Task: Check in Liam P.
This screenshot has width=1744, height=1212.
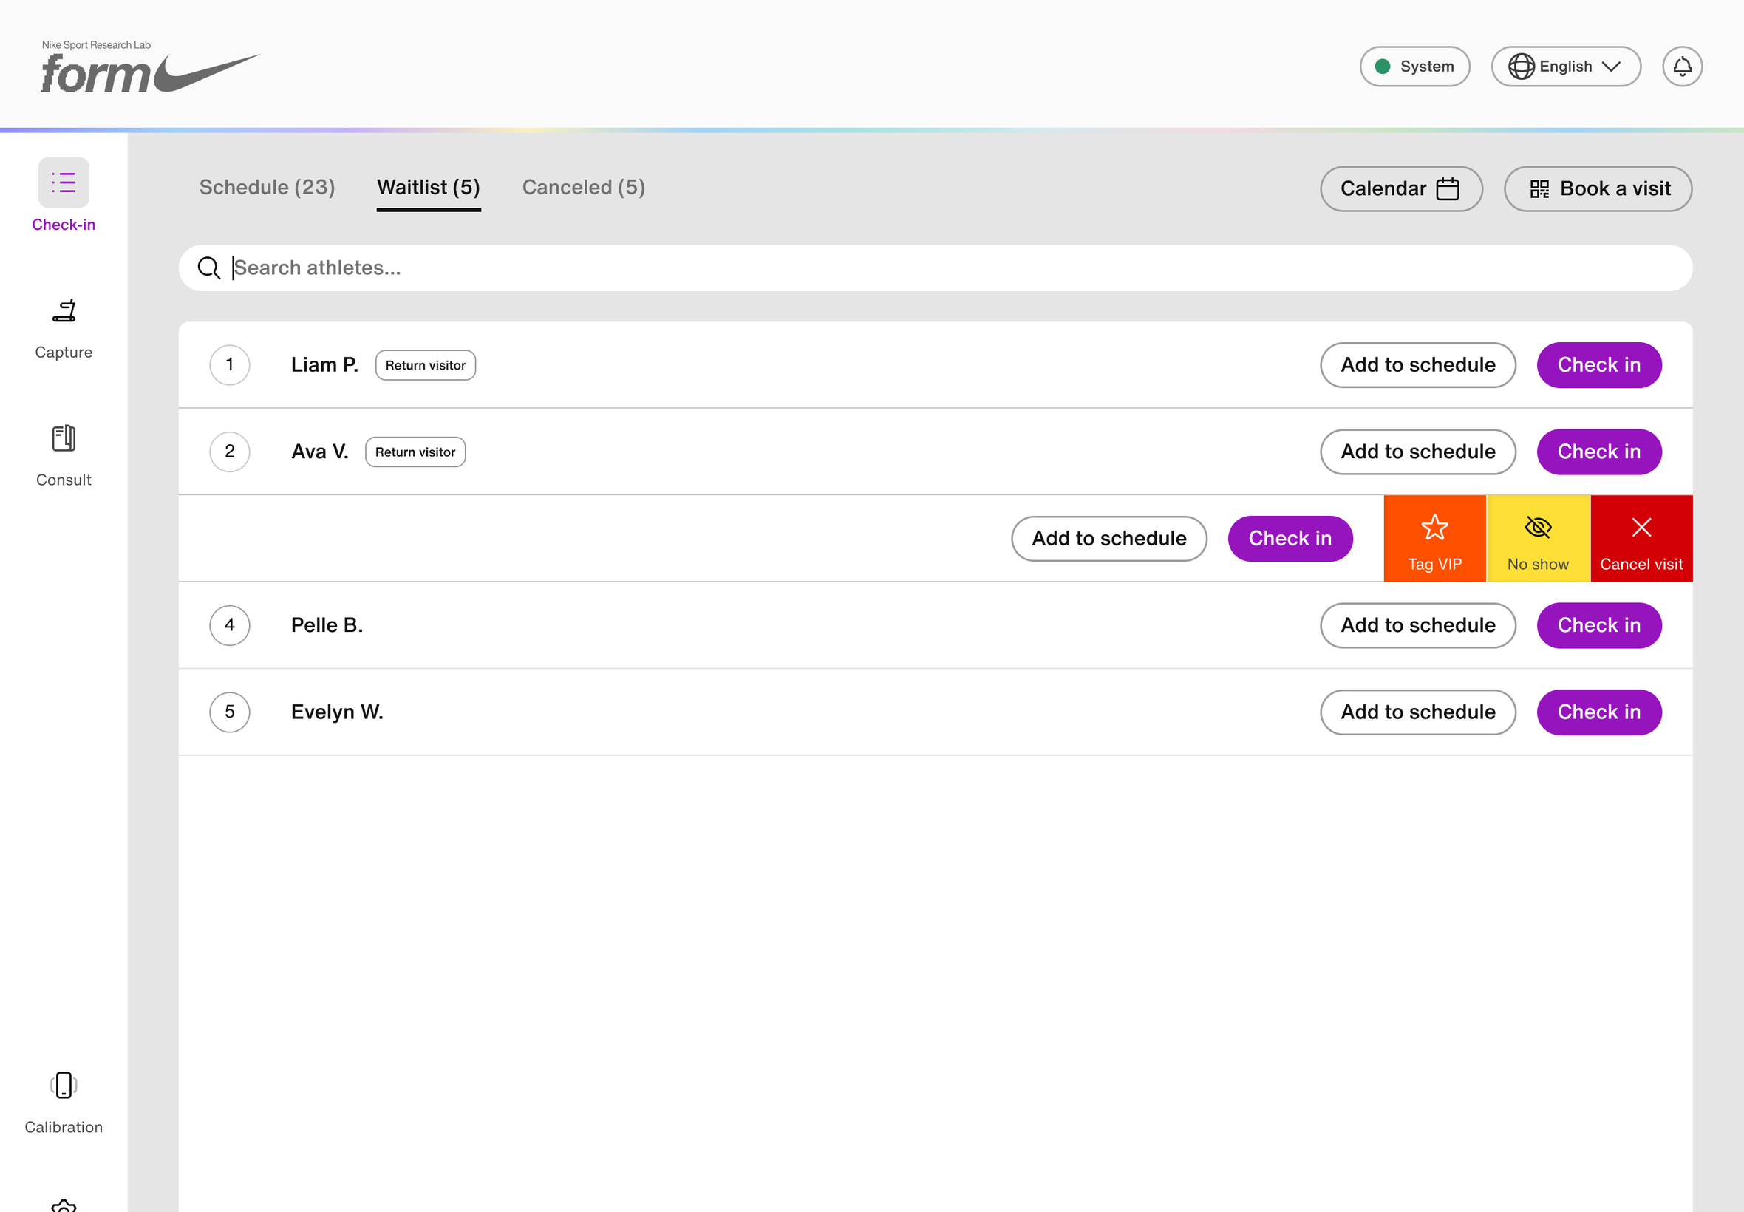Action: point(1599,365)
